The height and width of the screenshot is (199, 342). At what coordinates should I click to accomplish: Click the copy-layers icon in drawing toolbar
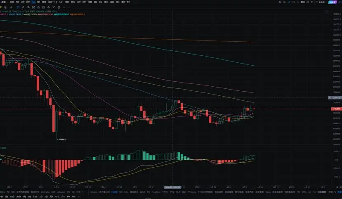click(x=5, y=7)
